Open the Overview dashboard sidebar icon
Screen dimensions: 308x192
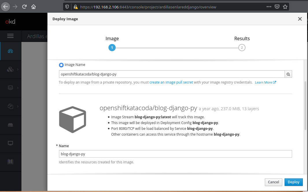coord(10,51)
